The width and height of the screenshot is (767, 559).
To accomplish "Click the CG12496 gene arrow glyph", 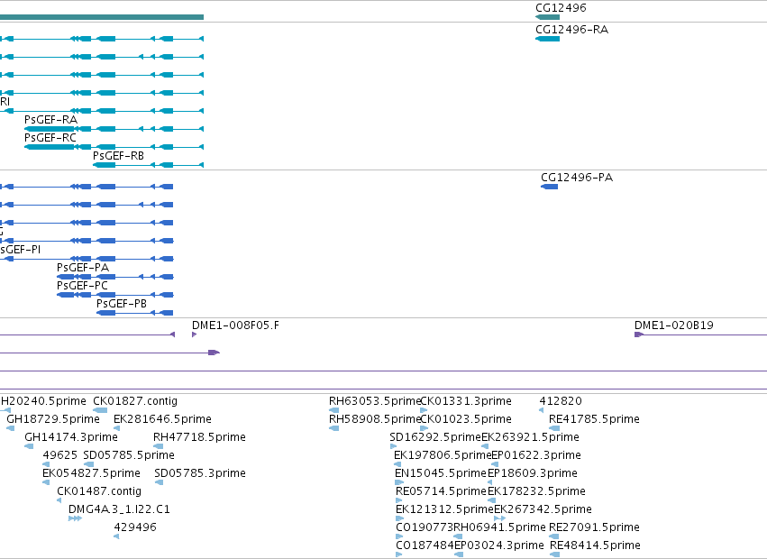I will pyautogui.click(x=547, y=17).
